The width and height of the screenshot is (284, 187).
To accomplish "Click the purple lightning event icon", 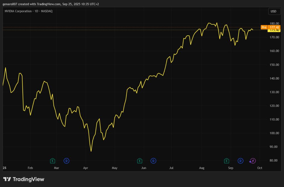I will click(x=252, y=161).
